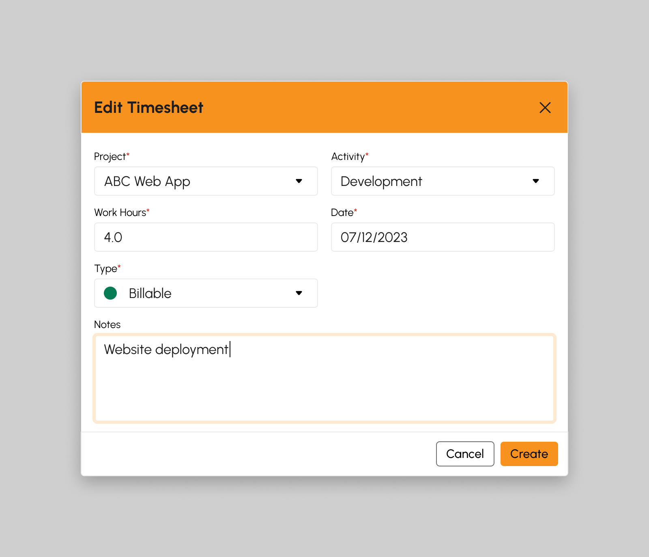Open the Activity dropdown showing Development
This screenshot has width=649, height=557.
(x=443, y=181)
